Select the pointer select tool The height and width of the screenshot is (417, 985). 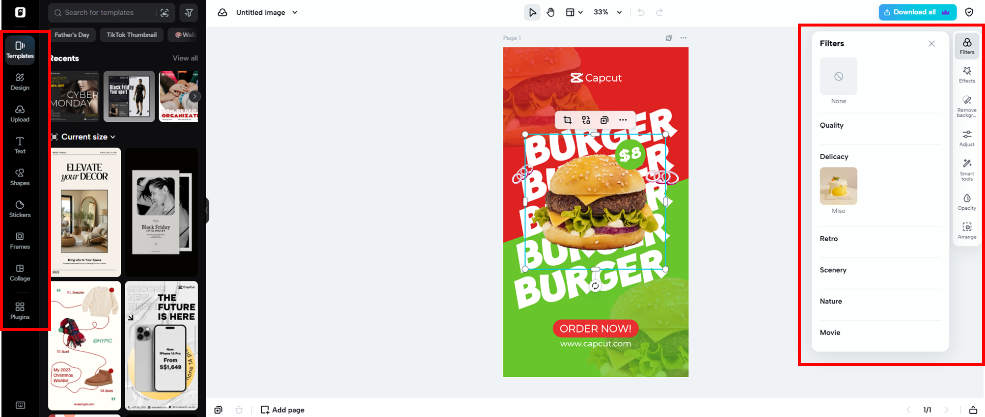tap(532, 12)
